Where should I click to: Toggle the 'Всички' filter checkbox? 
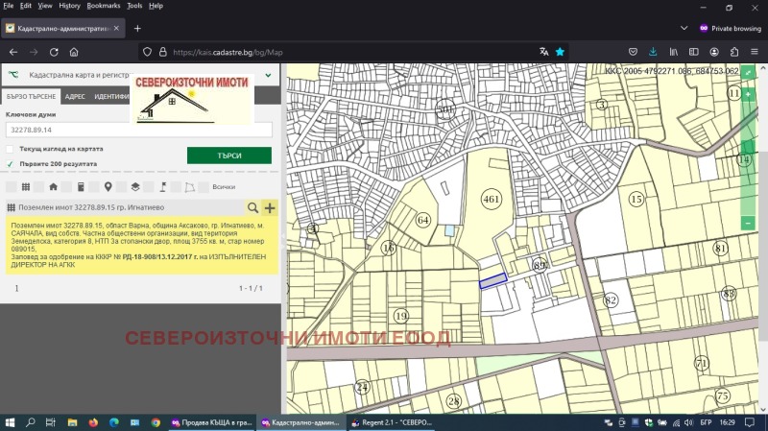tap(204, 187)
